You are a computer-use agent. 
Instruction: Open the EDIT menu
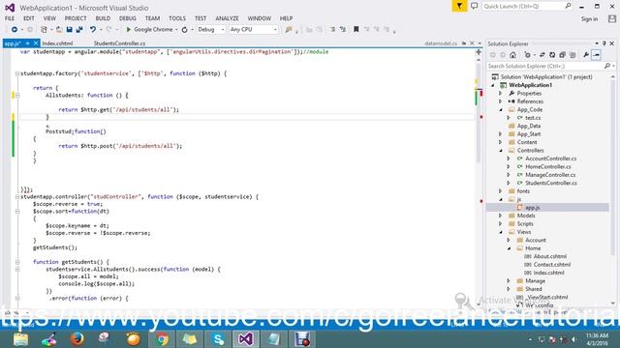pyautogui.click(x=28, y=18)
